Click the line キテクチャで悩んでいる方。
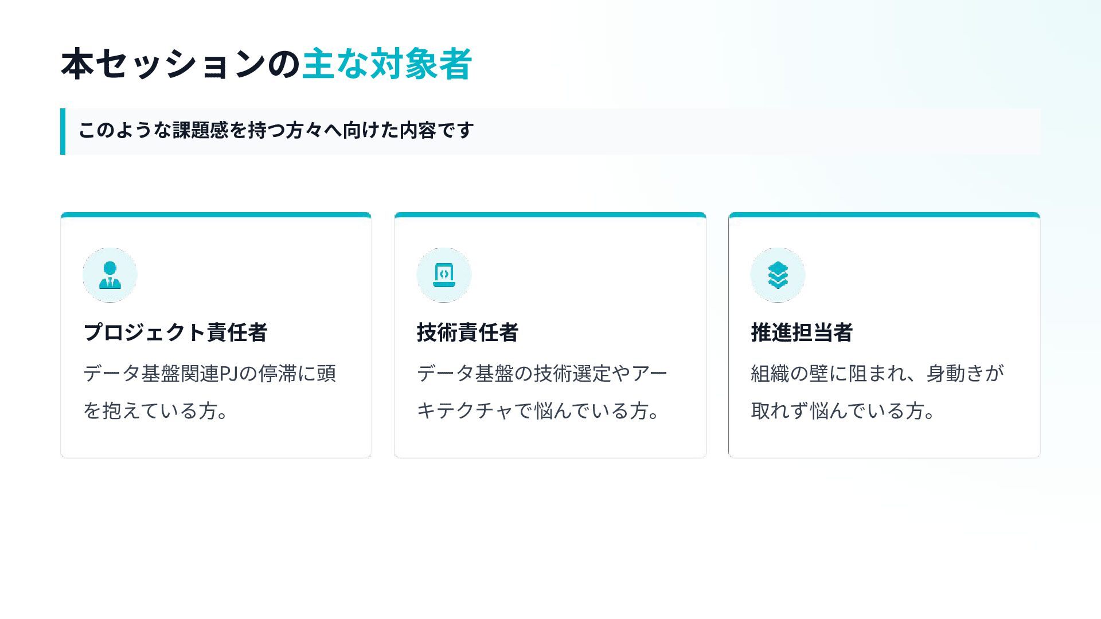Screen dimensions: 1101x619 [539, 411]
